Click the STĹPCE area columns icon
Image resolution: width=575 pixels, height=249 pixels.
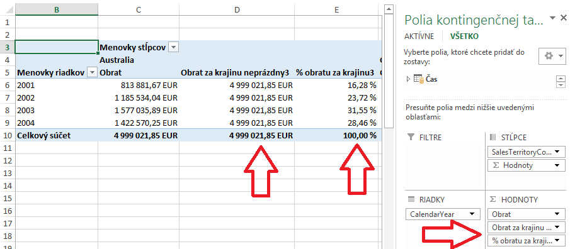point(493,137)
